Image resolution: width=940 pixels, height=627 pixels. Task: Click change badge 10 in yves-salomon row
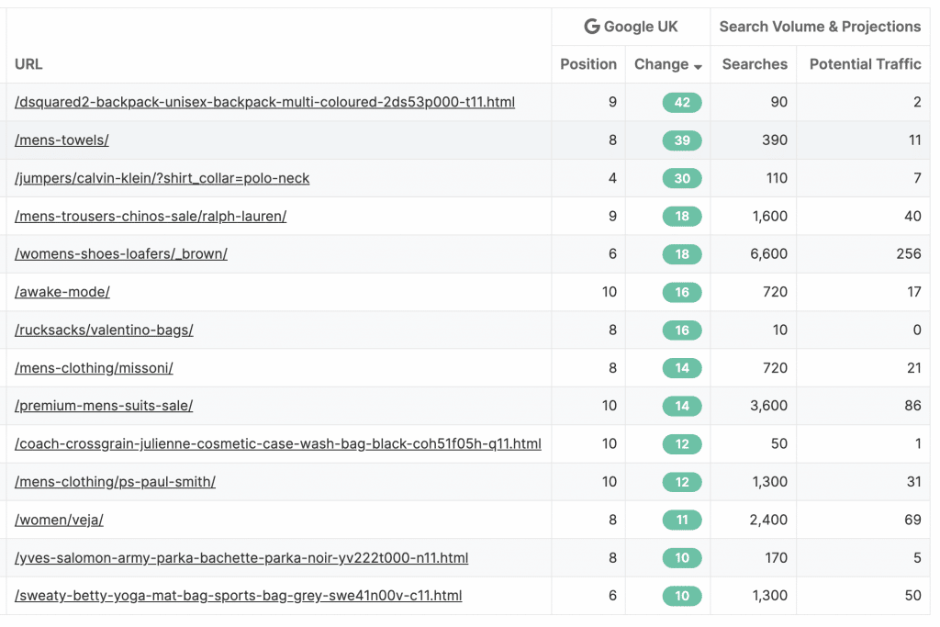(x=682, y=558)
